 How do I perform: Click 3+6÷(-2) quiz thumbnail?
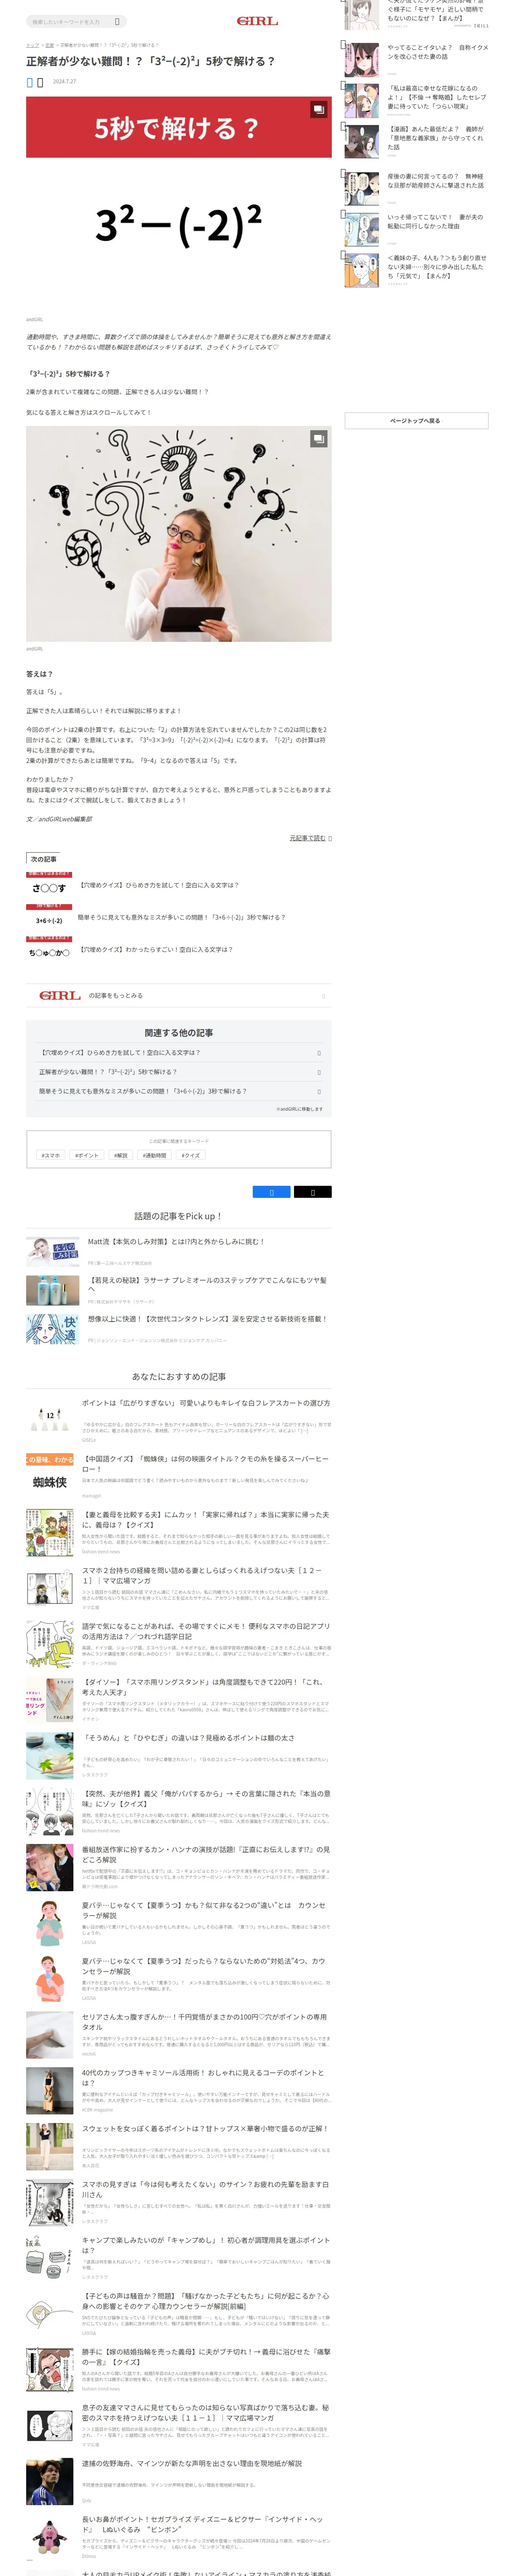pos(49,917)
